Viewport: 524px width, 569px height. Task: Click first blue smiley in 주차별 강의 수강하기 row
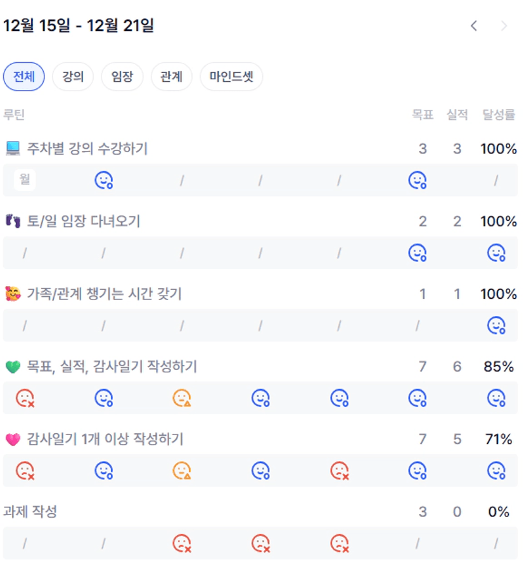(103, 181)
